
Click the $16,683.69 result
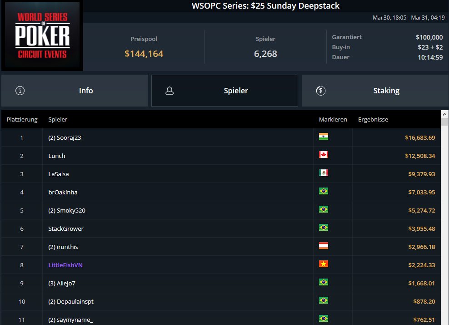[420, 137]
